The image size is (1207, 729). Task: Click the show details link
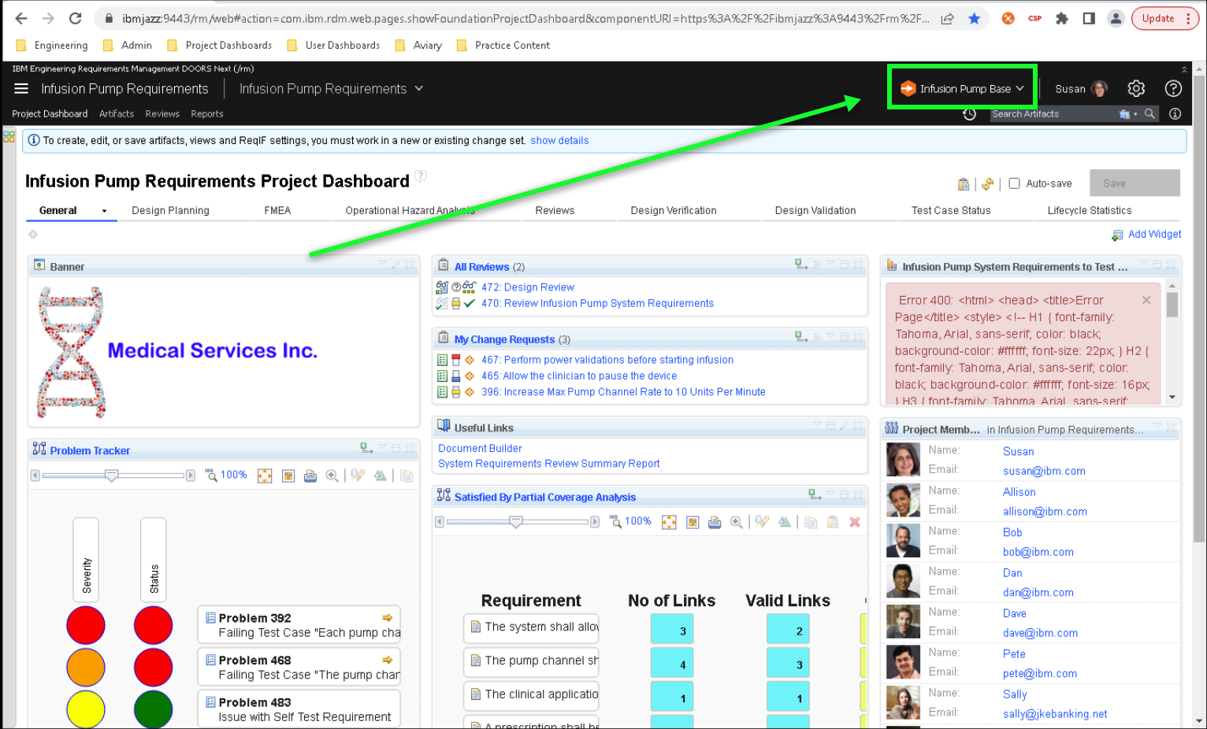click(559, 141)
